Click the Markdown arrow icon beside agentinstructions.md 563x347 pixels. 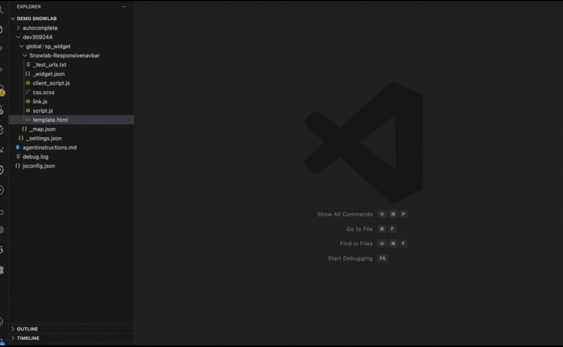pyautogui.click(x=17, y=147)
